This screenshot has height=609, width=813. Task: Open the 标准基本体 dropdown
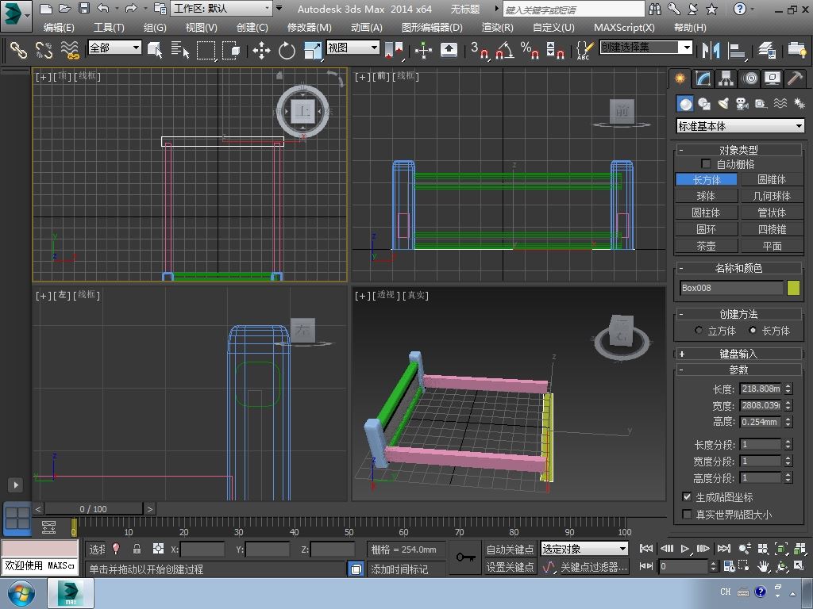(740, 126)
